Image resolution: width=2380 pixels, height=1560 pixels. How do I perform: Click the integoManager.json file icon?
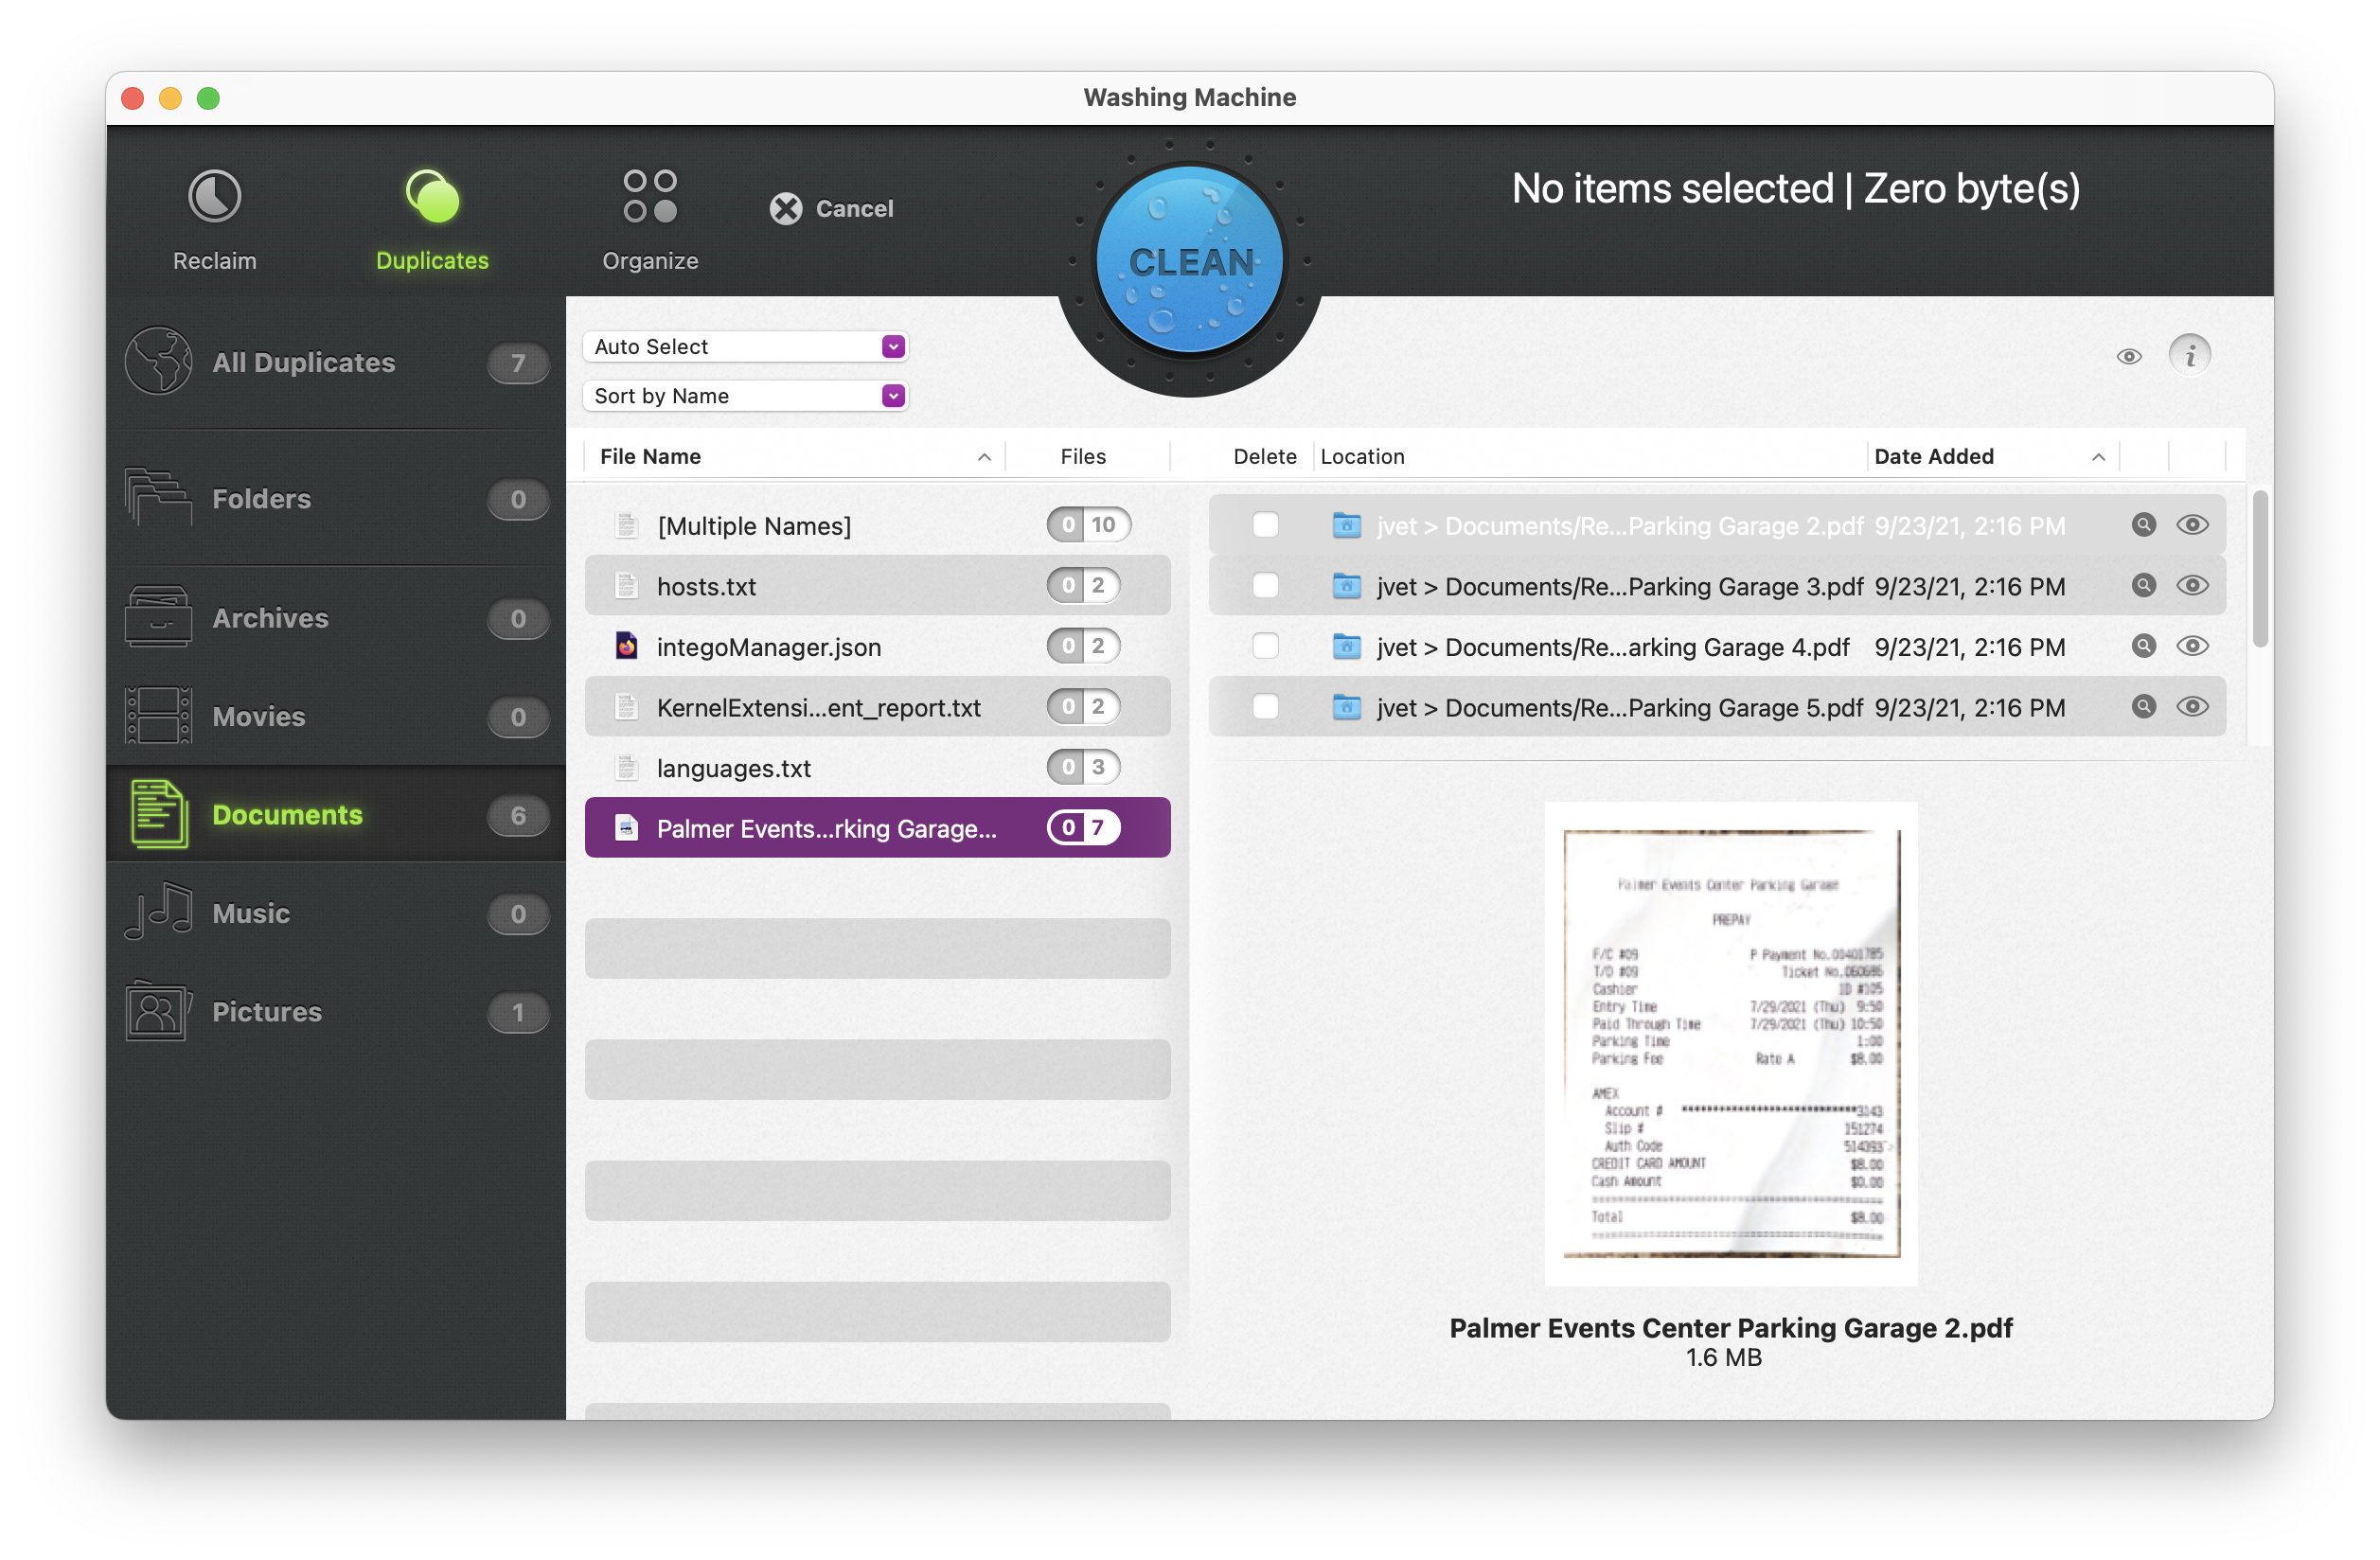(626, 646)
